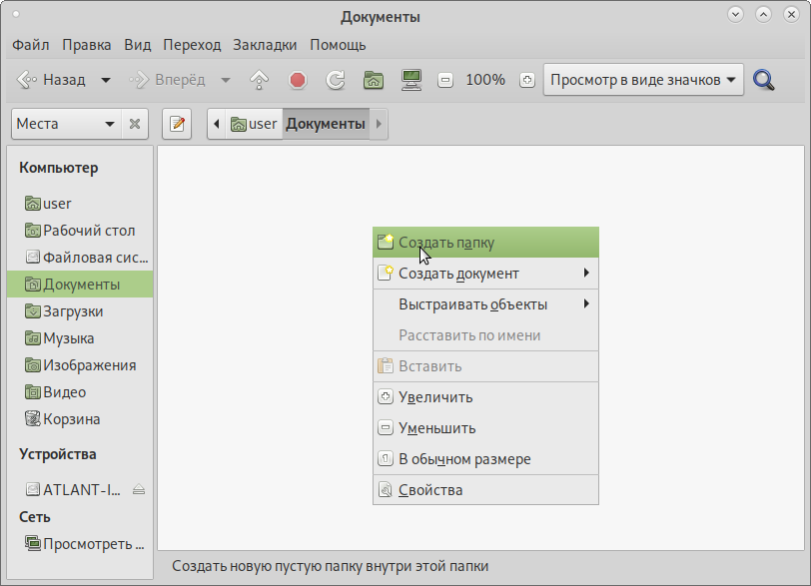Click the Computer monitor toolbar icon
Viewport: 811px width, 586px height.
click(409, 80)
